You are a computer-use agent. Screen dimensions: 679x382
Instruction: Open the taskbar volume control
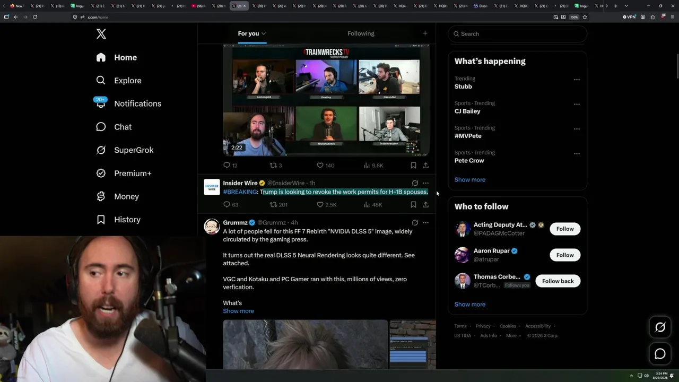[x=646, y=376]
